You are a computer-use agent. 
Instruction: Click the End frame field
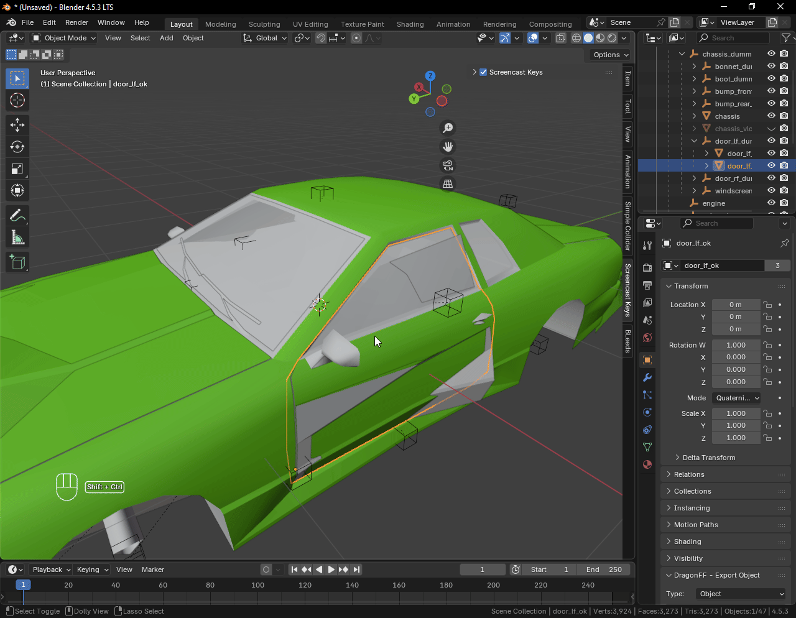pos(603,570)
